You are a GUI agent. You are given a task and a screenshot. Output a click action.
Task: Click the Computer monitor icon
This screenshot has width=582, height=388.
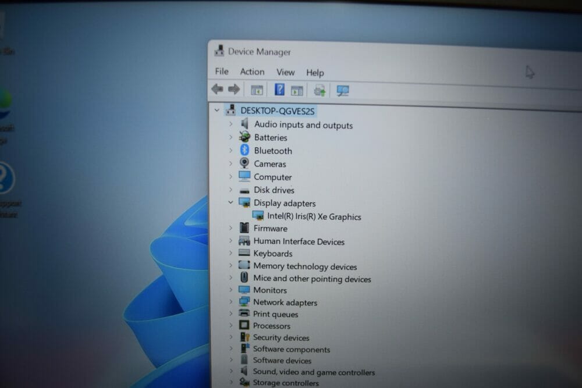244,176
